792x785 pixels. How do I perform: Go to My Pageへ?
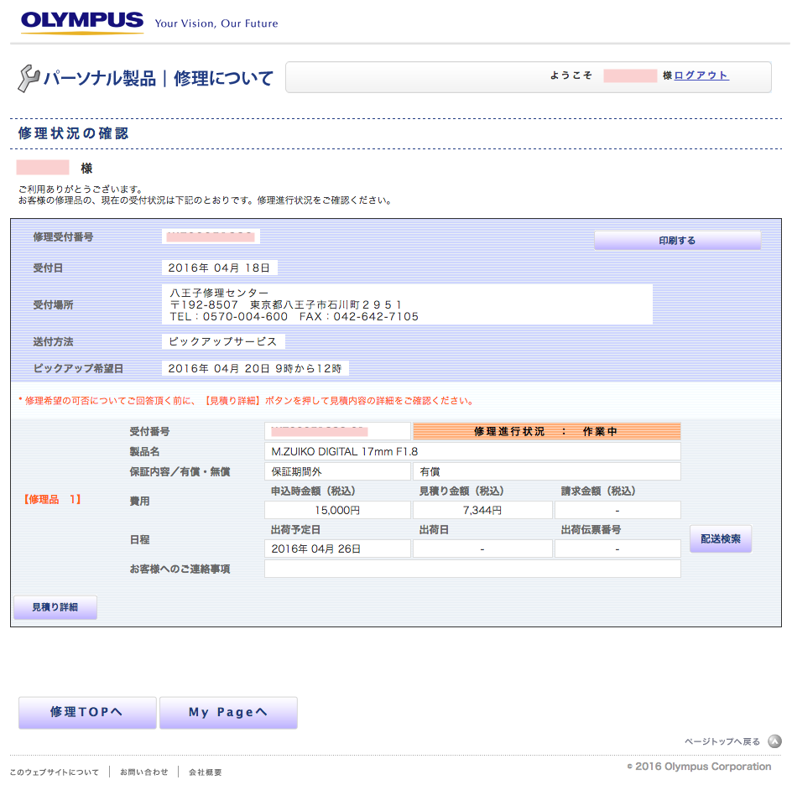[228, 712]
